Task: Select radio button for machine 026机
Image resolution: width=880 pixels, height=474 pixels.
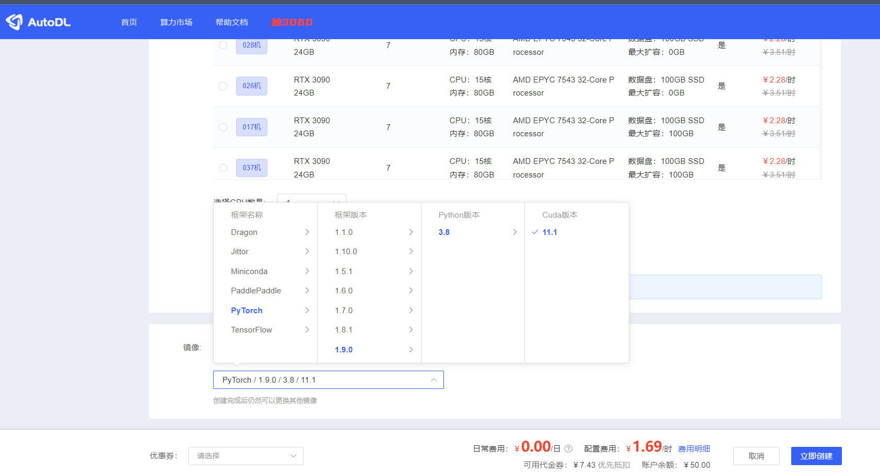Action: [x=223, y=86]
